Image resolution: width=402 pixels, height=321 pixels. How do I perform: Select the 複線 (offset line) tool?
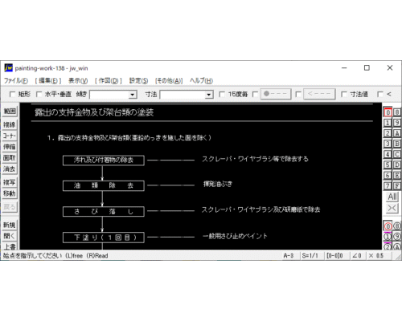click(10, 124)
